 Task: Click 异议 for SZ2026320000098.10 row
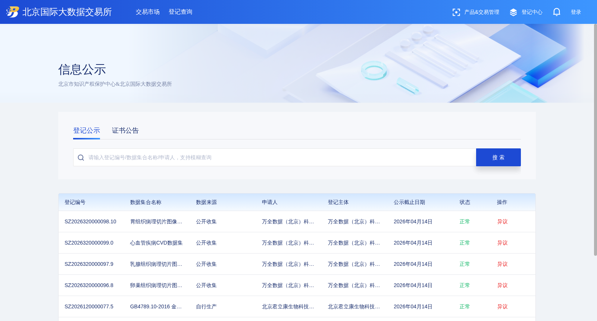coord(502,221)
